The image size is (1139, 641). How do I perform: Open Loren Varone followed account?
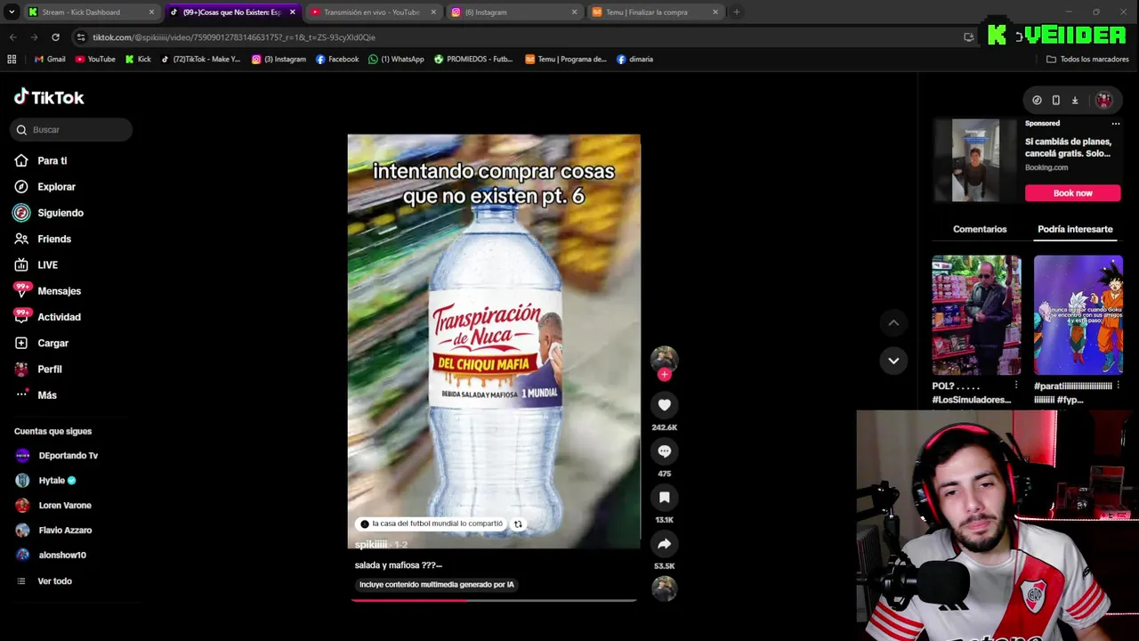[x=53, y=506]
